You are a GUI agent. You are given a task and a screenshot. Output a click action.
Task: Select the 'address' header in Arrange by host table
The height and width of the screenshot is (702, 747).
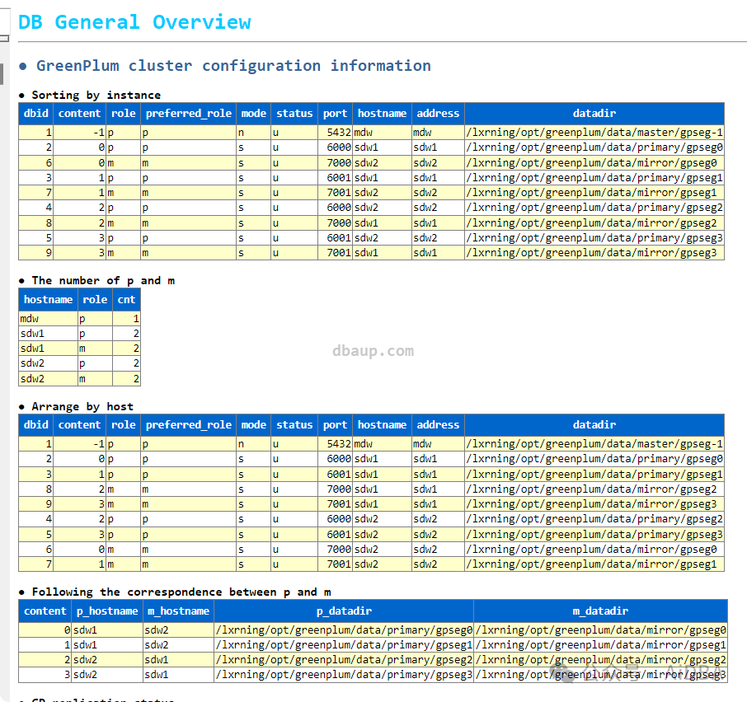[438, 424]
